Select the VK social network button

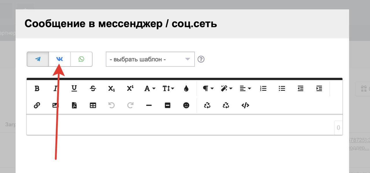pyautogui.click(x=60, y=59)
